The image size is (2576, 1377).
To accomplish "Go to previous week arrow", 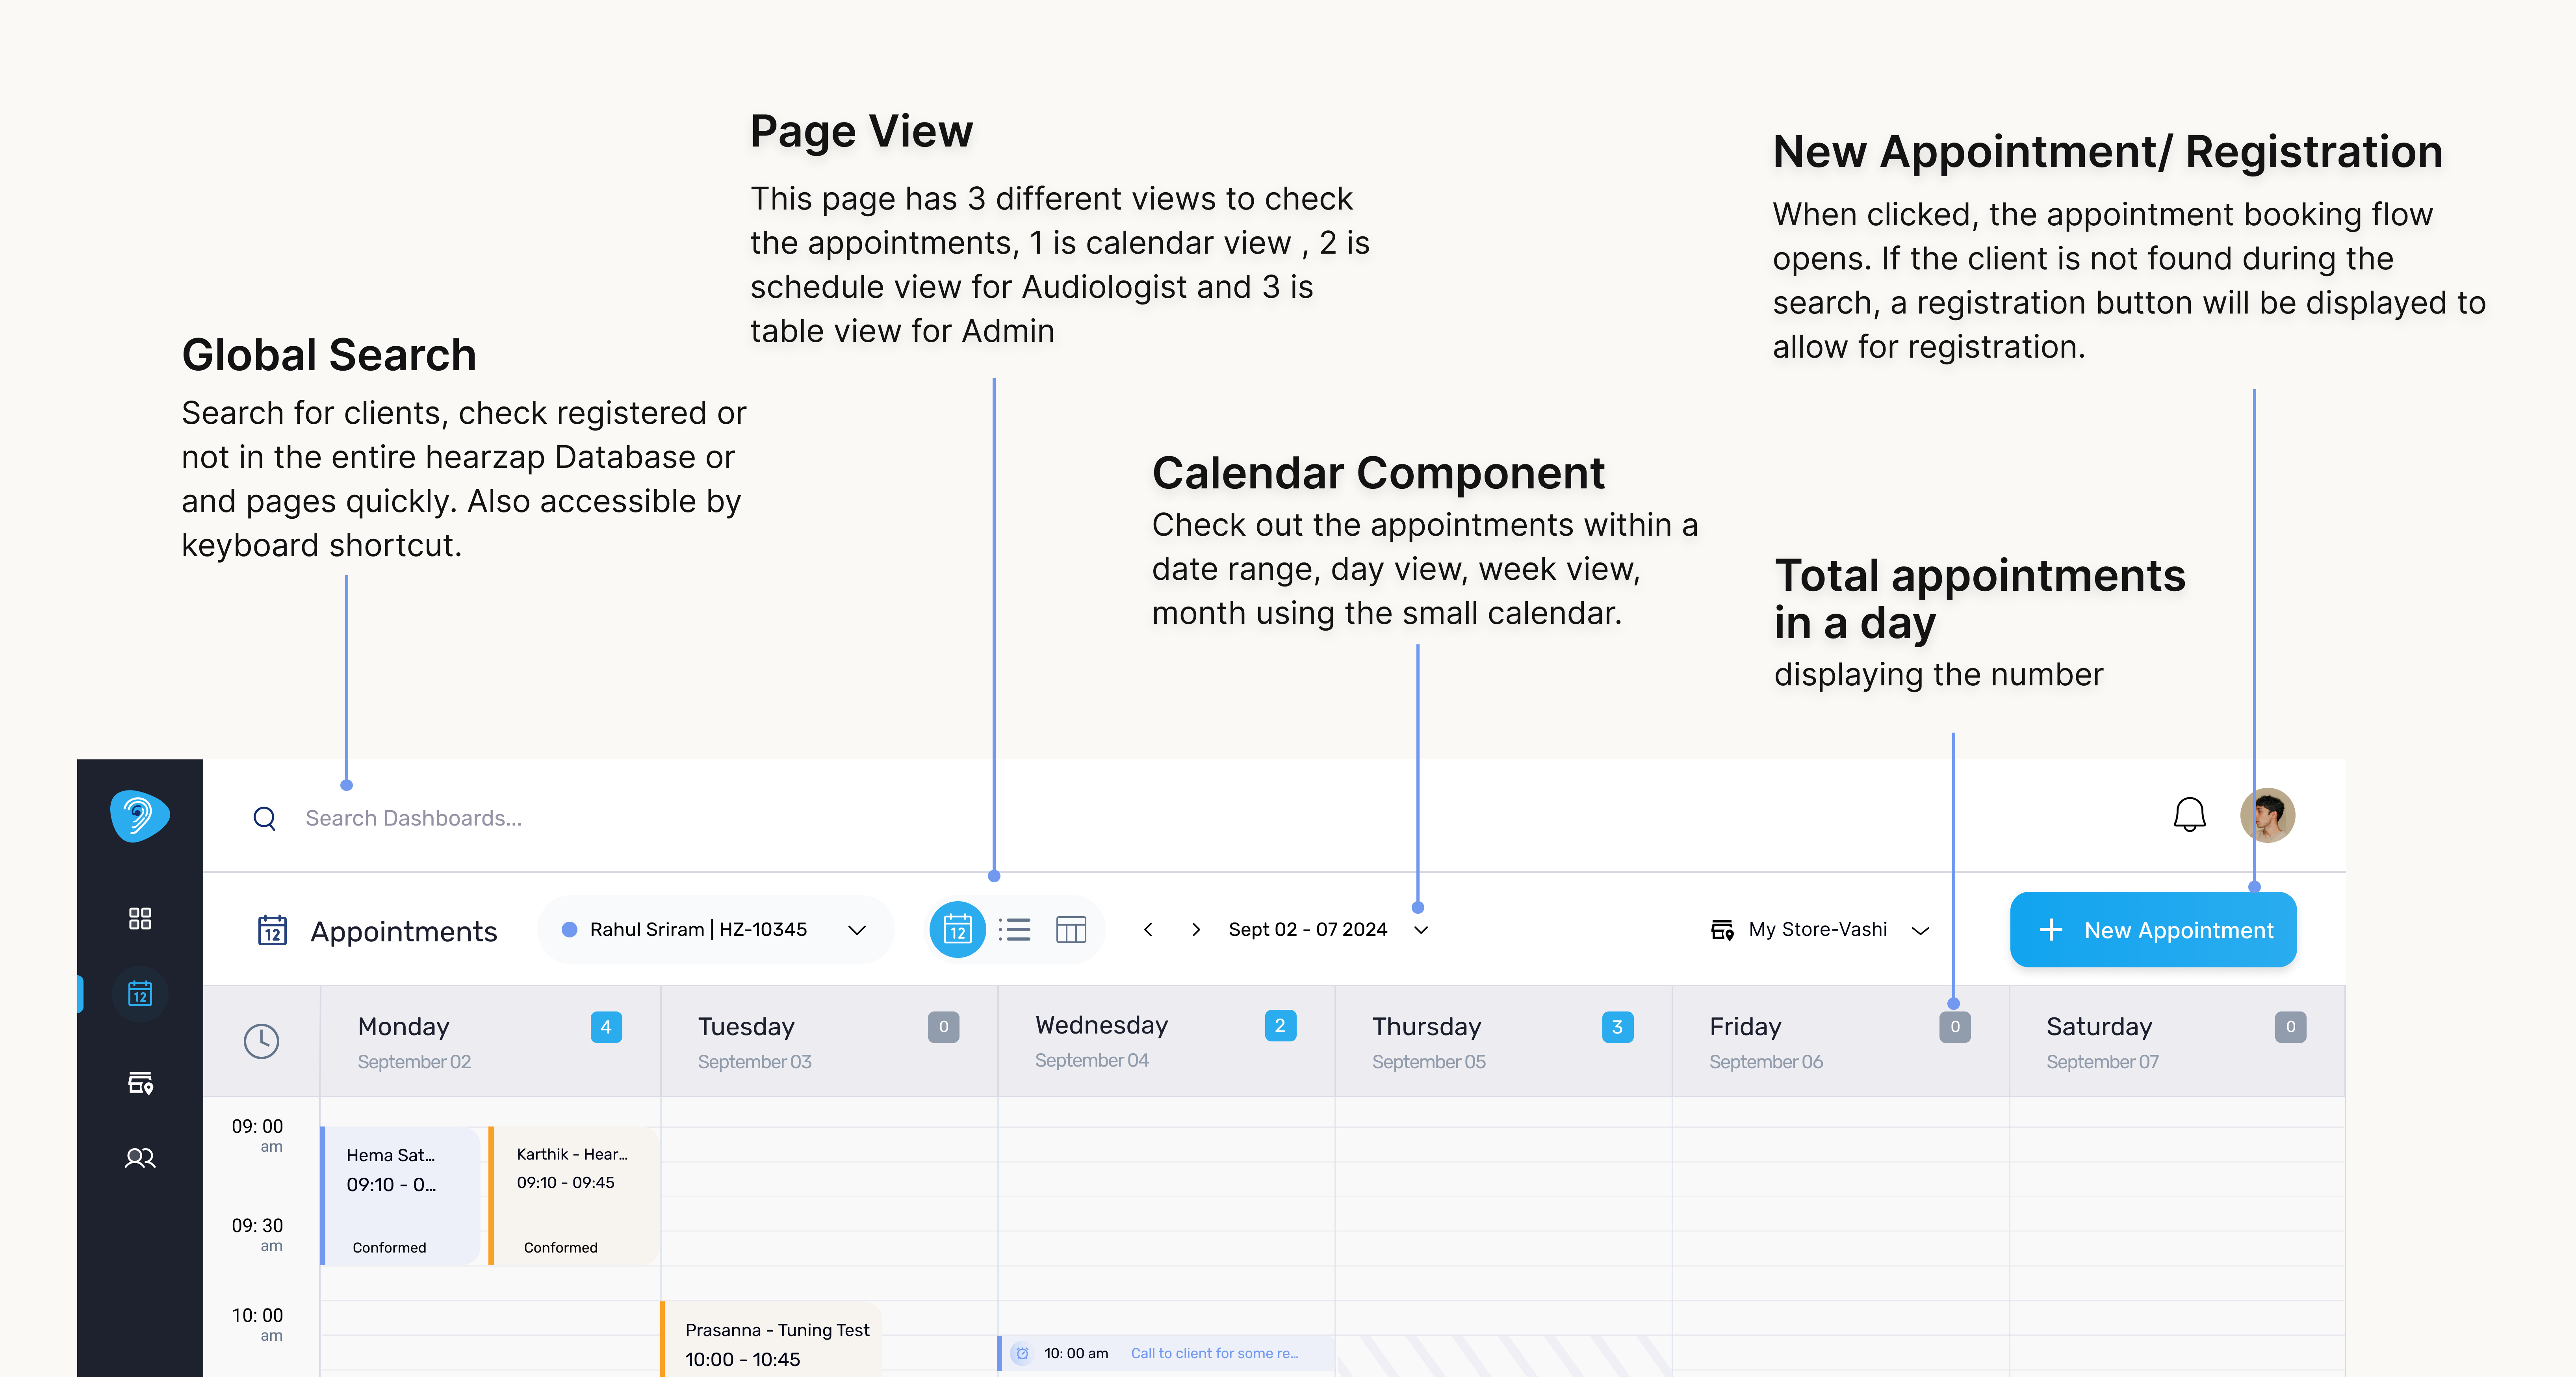I will [1148, 930].
